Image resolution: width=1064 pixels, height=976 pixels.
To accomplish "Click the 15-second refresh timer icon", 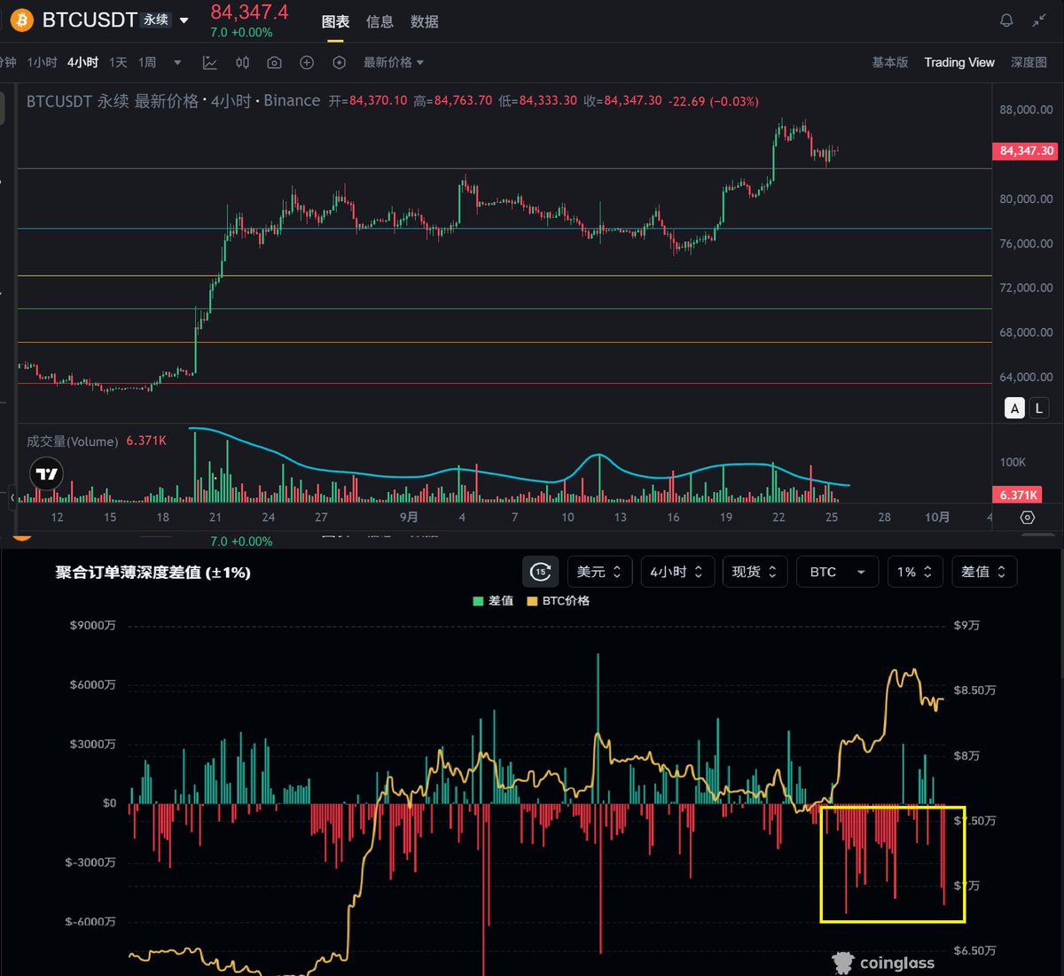I will [x=541, y=572].
